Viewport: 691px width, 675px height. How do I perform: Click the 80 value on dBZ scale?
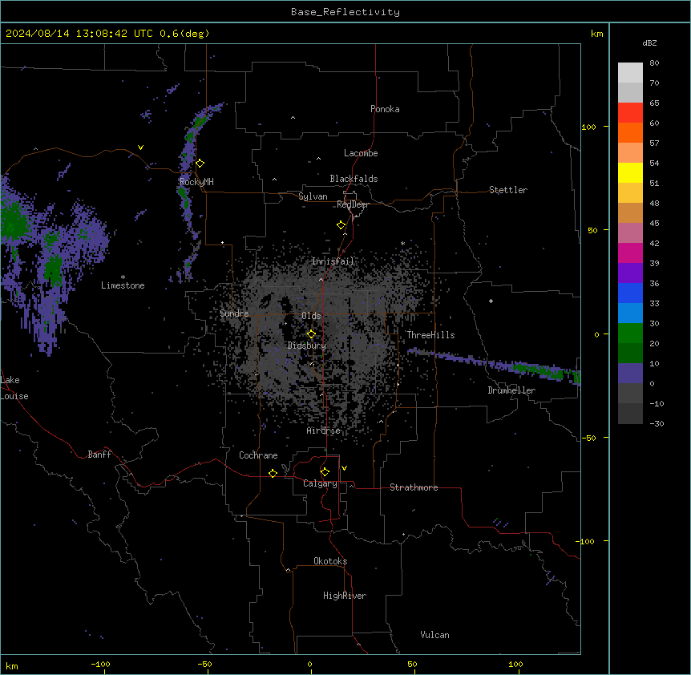pos(654,63)
